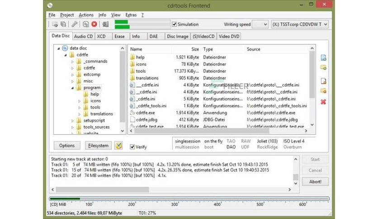
Task: Click the data disc root icon
Action: tap(65, 48)
